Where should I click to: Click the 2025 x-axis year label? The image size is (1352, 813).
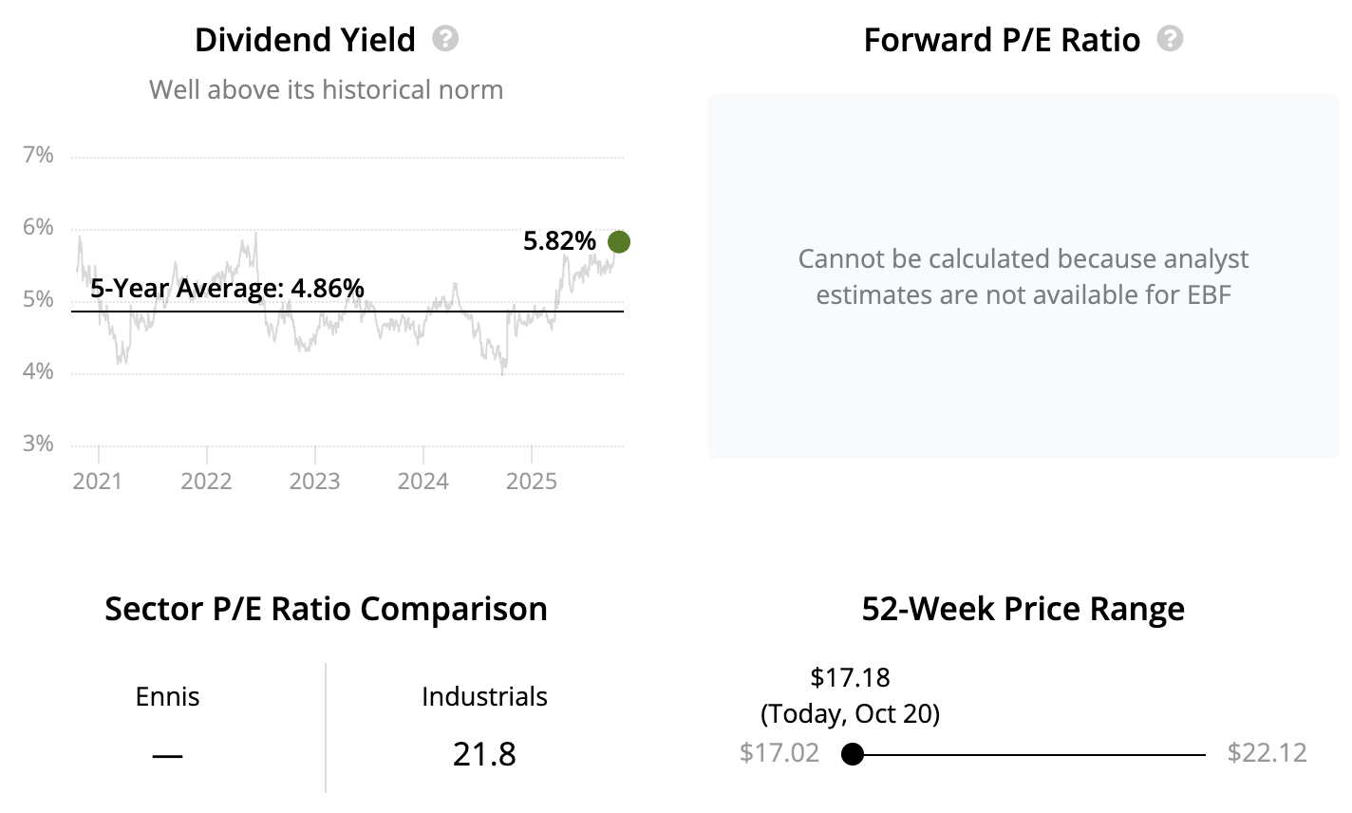(531, 481)
